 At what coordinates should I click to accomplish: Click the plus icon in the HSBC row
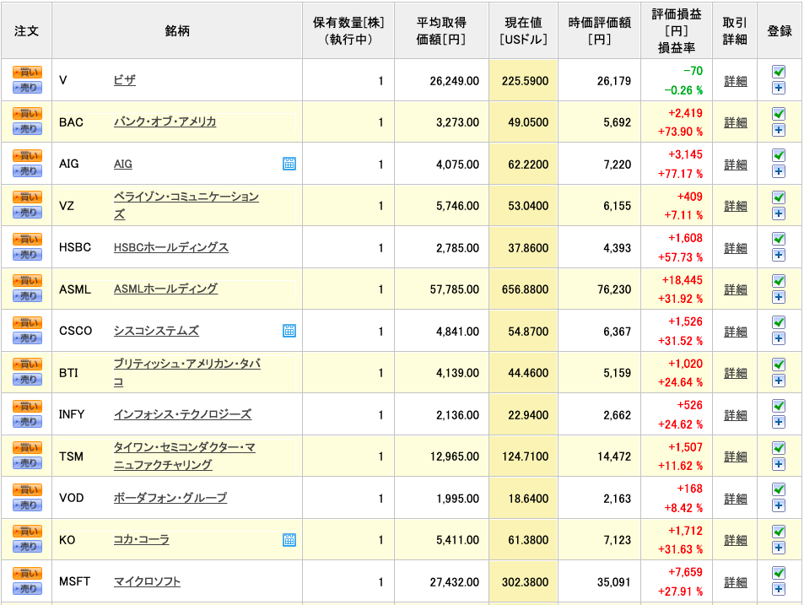[x=779, y=255]
